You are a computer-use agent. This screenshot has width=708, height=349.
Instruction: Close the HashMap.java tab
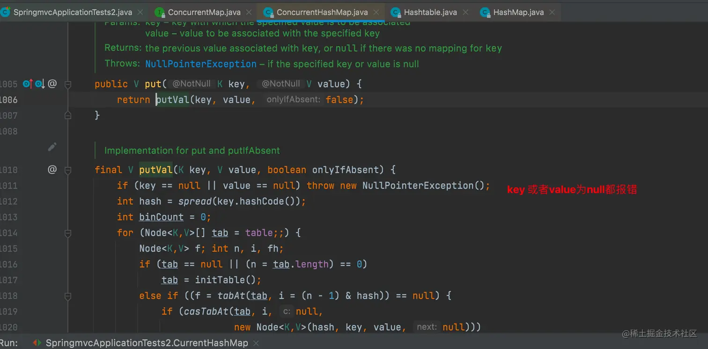552,12
